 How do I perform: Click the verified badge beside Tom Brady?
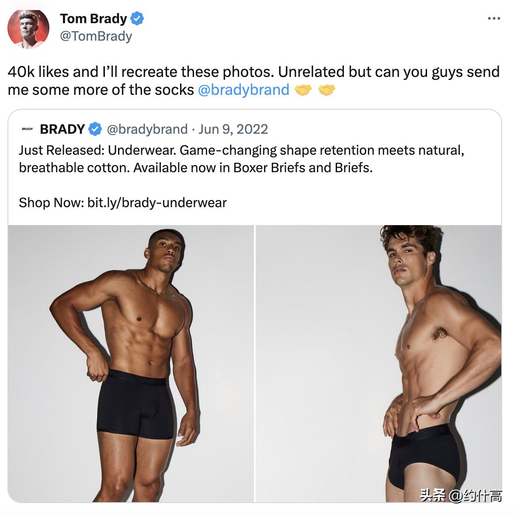pyautogui.click(x=137, y=19)
